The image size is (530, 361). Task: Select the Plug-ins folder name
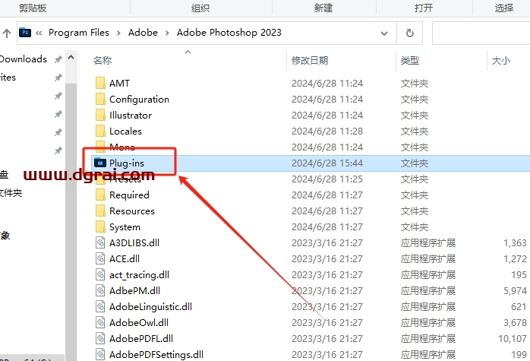(126, 163)
